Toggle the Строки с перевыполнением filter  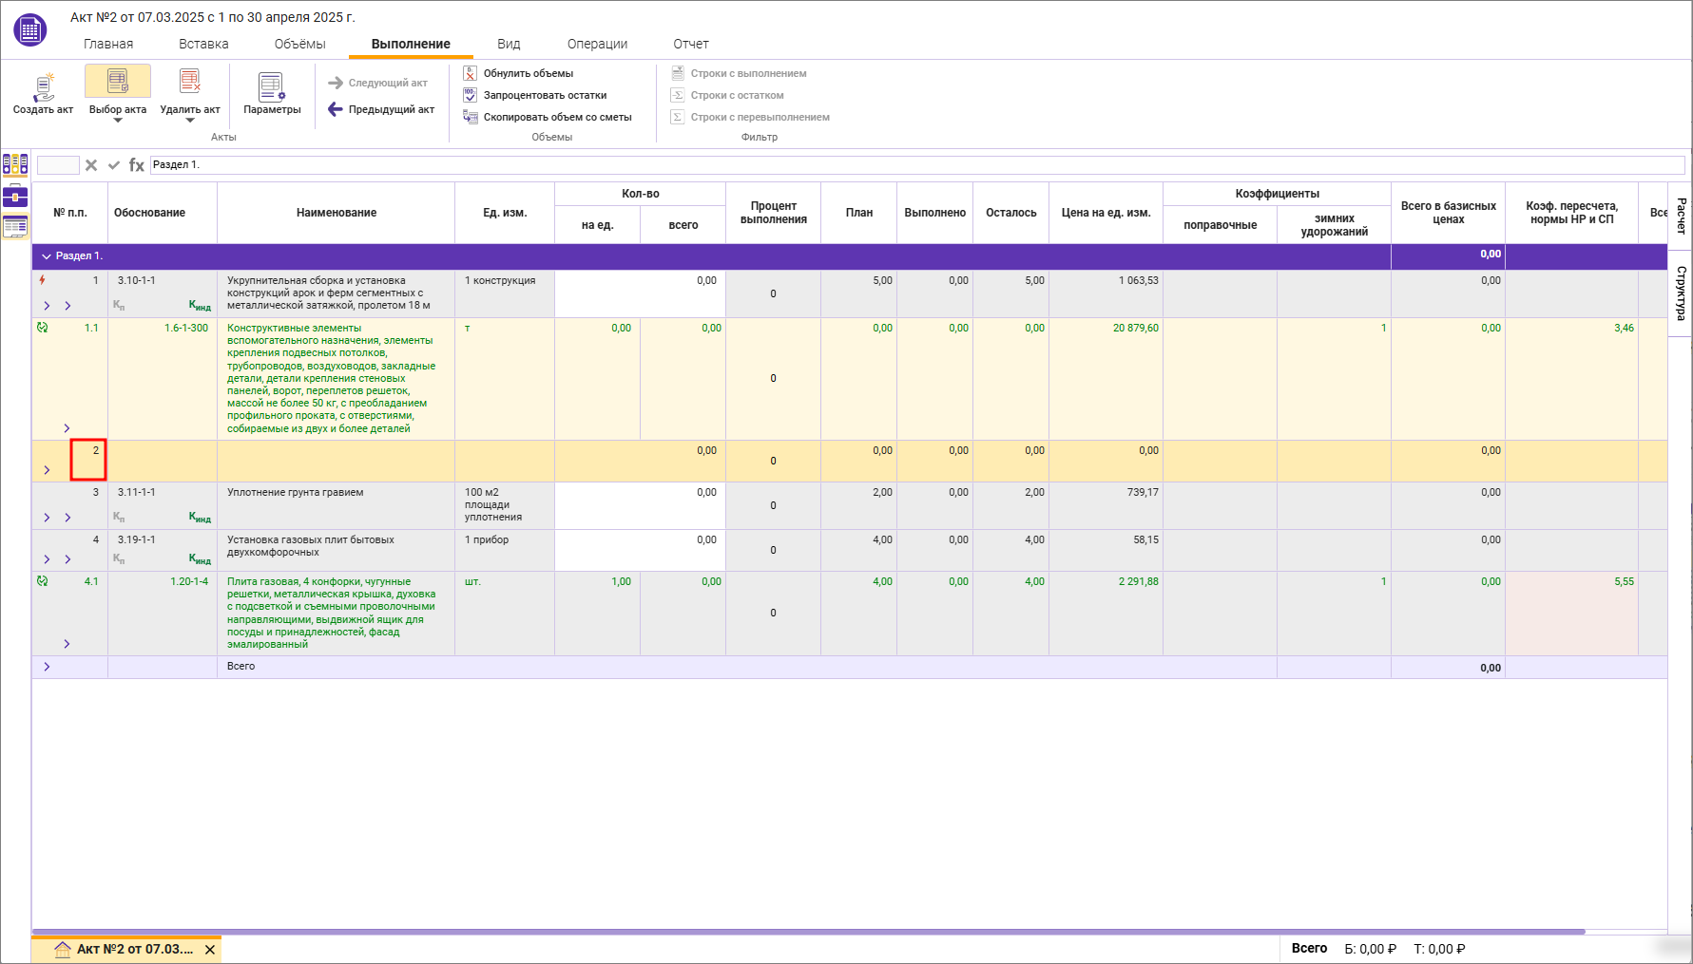(x=760, y=117)
